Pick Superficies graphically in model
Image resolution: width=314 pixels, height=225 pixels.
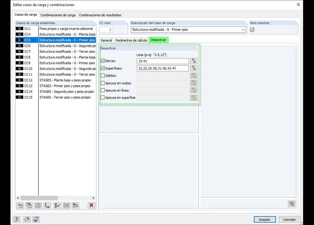(194, 68)
